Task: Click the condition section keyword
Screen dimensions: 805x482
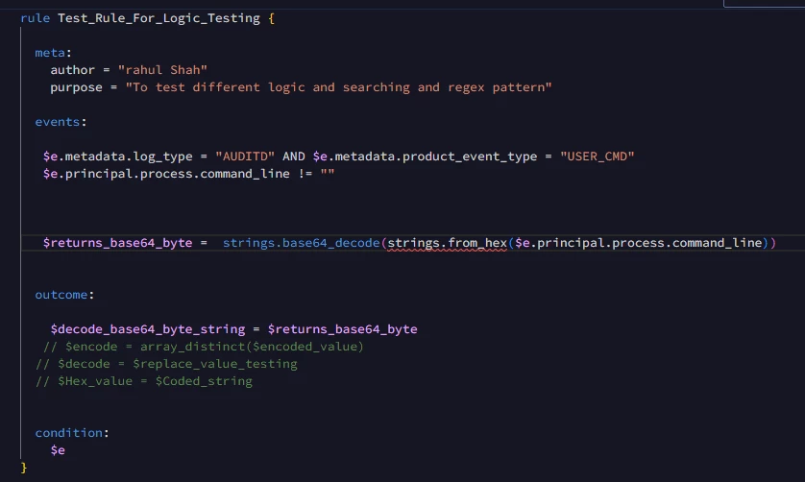Action: pos(69,433)
